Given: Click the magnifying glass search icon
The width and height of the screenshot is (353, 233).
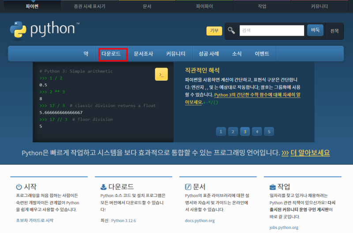Looking at the screenshot, I should pyautogui.click(x=231, y=30).
